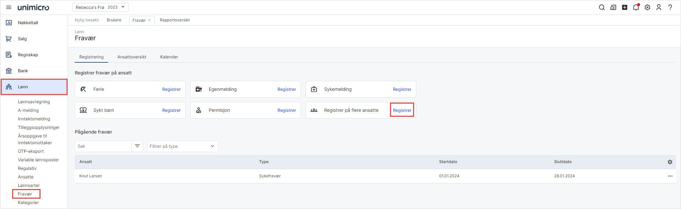Open Lønnsavregning in the sidebar
This screenshot has height=209, width=681.
click(34, 102)
